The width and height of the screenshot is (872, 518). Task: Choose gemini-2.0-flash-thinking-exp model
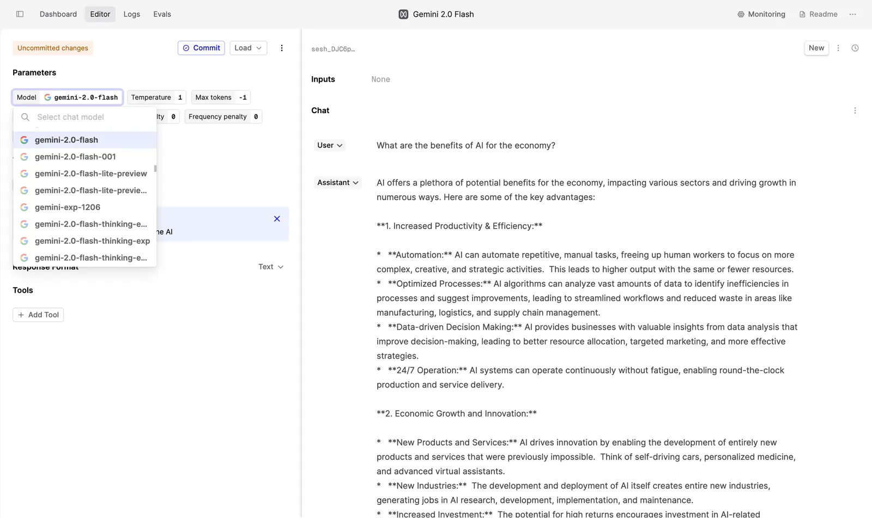[x=85, y=241]
